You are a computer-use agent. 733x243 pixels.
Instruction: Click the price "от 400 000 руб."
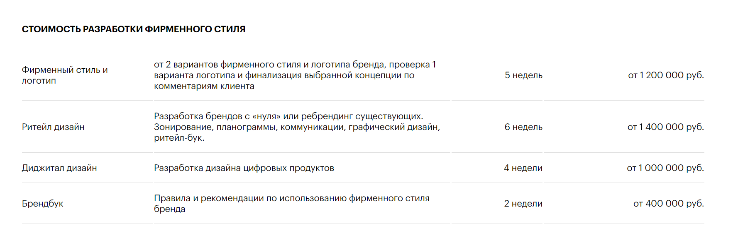(x=668, y=204)
